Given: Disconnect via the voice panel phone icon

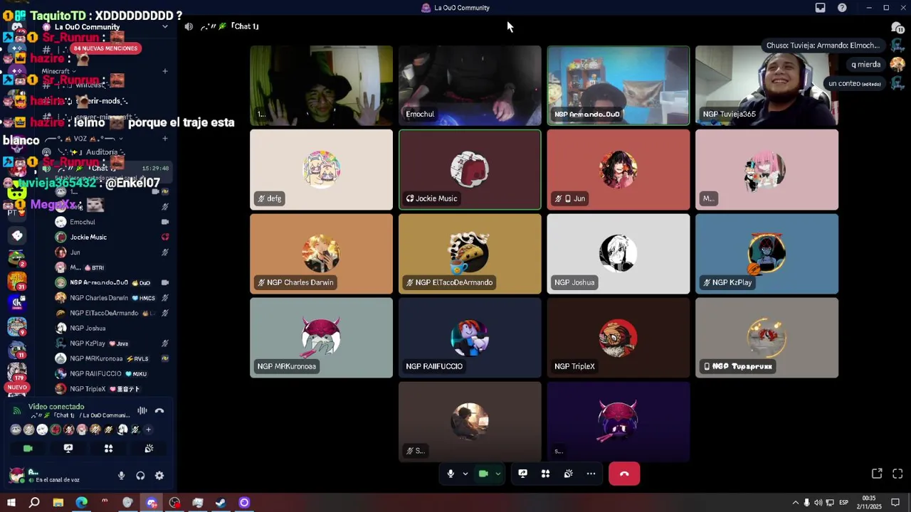Looking at the screenshot, I should (x=159, y=410).
